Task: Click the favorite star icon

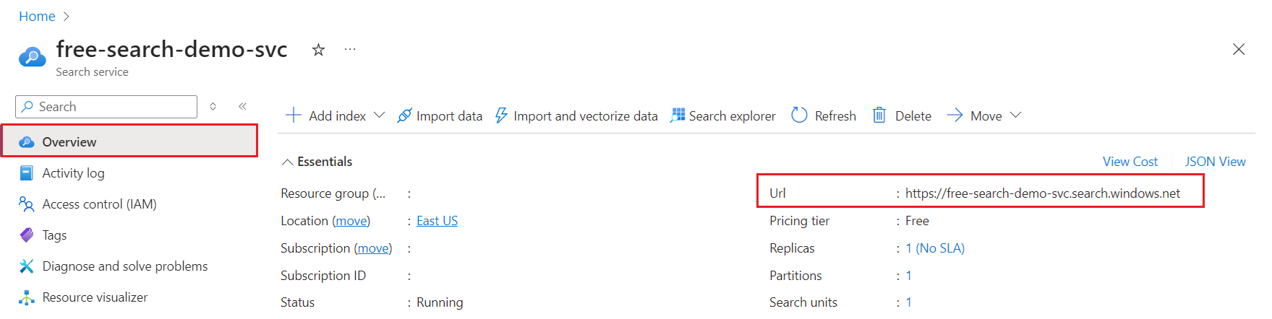Action: coord(318,50)
